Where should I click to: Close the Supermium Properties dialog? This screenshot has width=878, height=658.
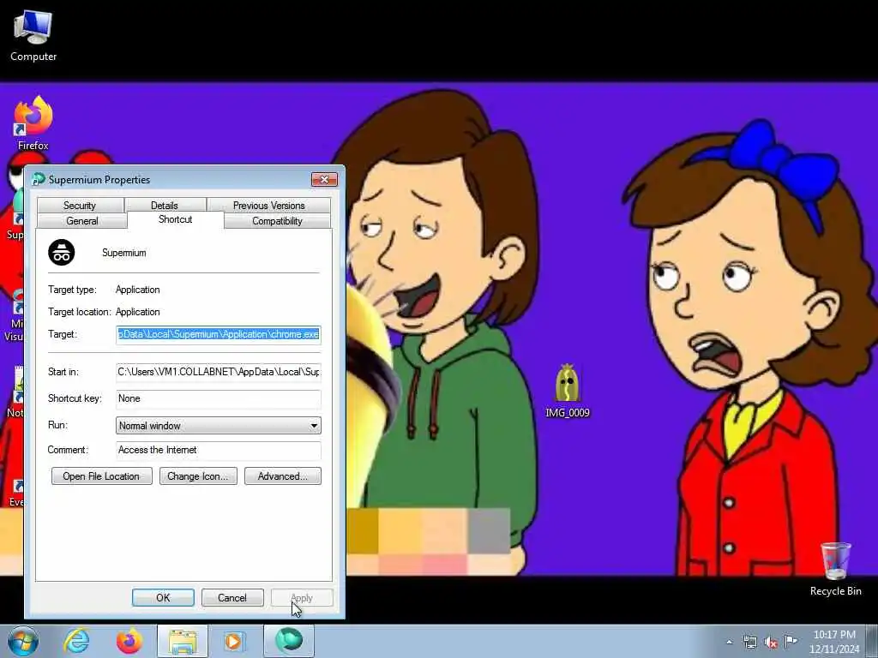point(325,180)
